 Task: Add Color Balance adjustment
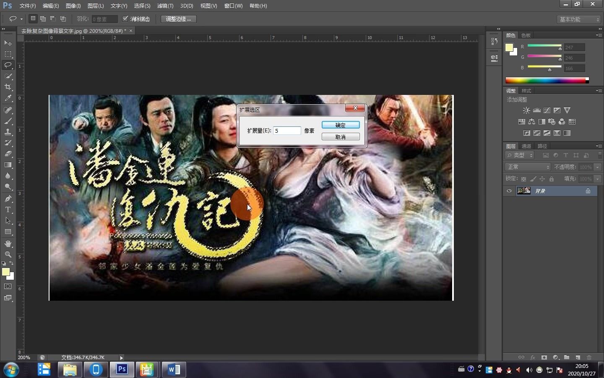coord(532,121)
